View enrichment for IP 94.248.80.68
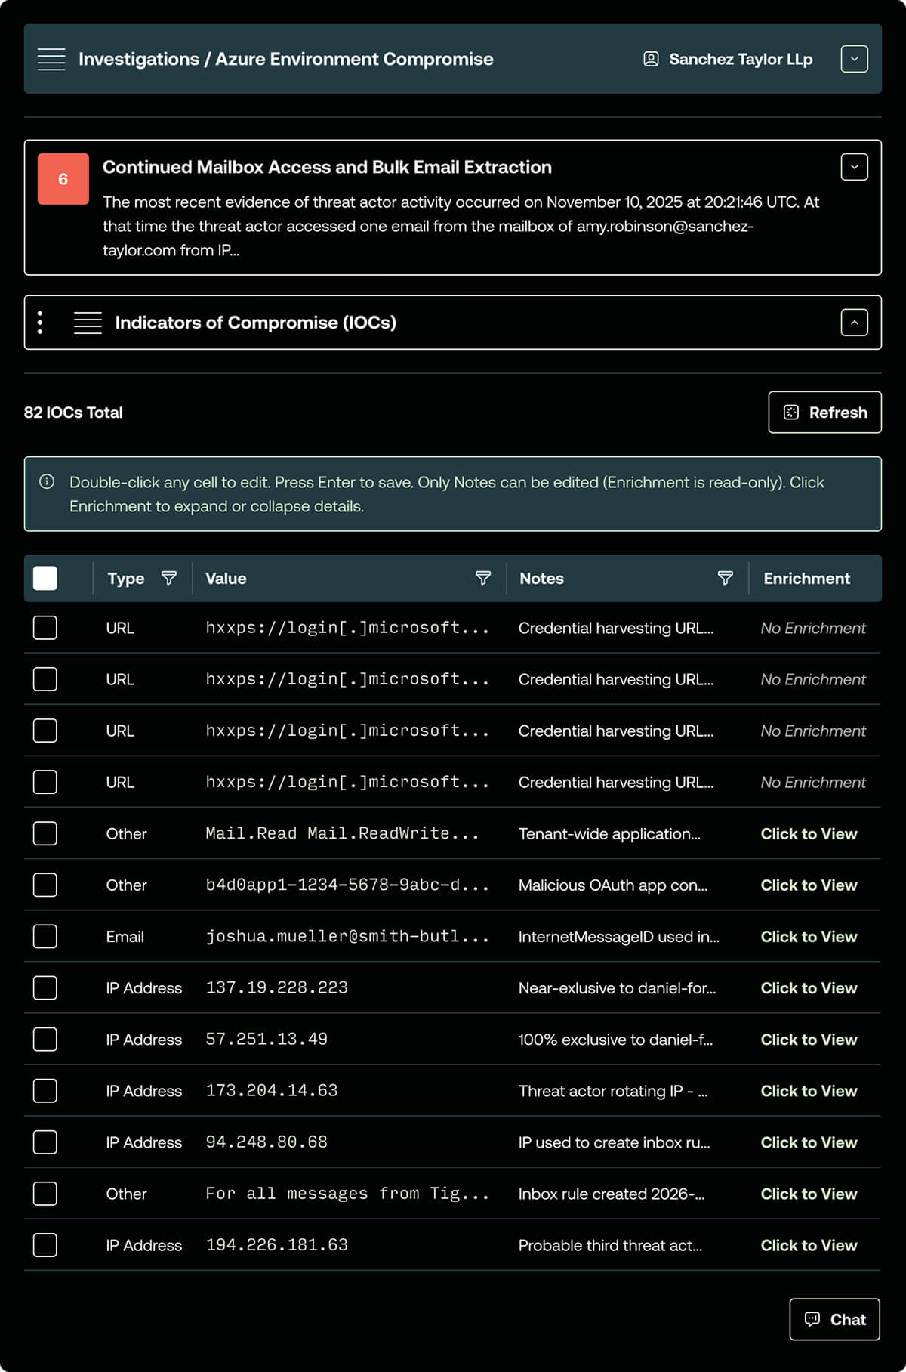The width and height of the screenshot is (906, 1372). [809, 1142]
